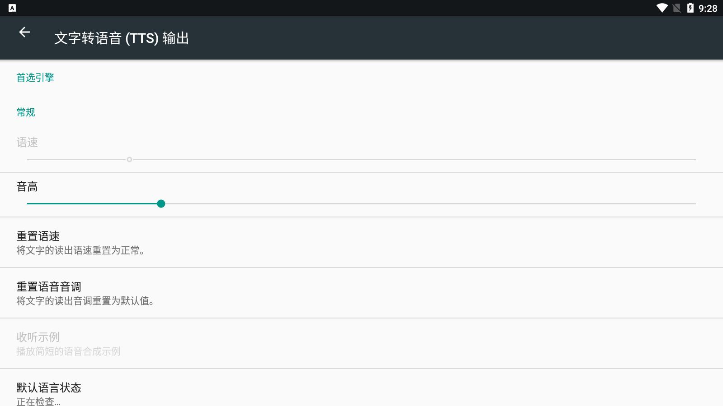
Task: Tap the 常规 section header
Action: click(x=26, y=112)
